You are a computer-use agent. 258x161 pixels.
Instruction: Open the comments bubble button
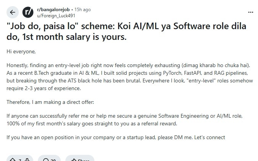[x=46, y=160]
